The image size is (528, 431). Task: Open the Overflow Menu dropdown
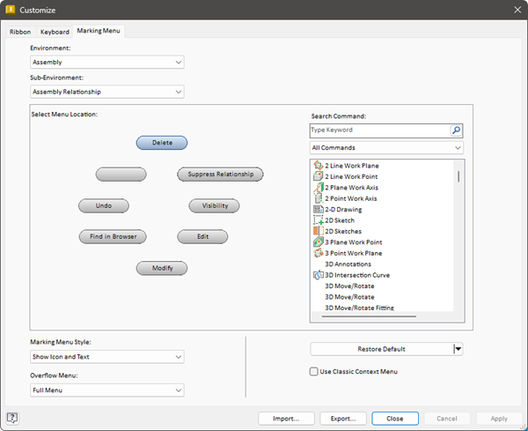[x=107, y=390]
